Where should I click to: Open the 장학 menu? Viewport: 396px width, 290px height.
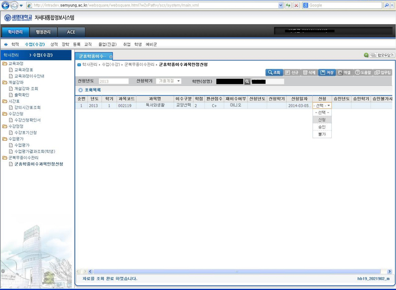[x=66, y=45]
